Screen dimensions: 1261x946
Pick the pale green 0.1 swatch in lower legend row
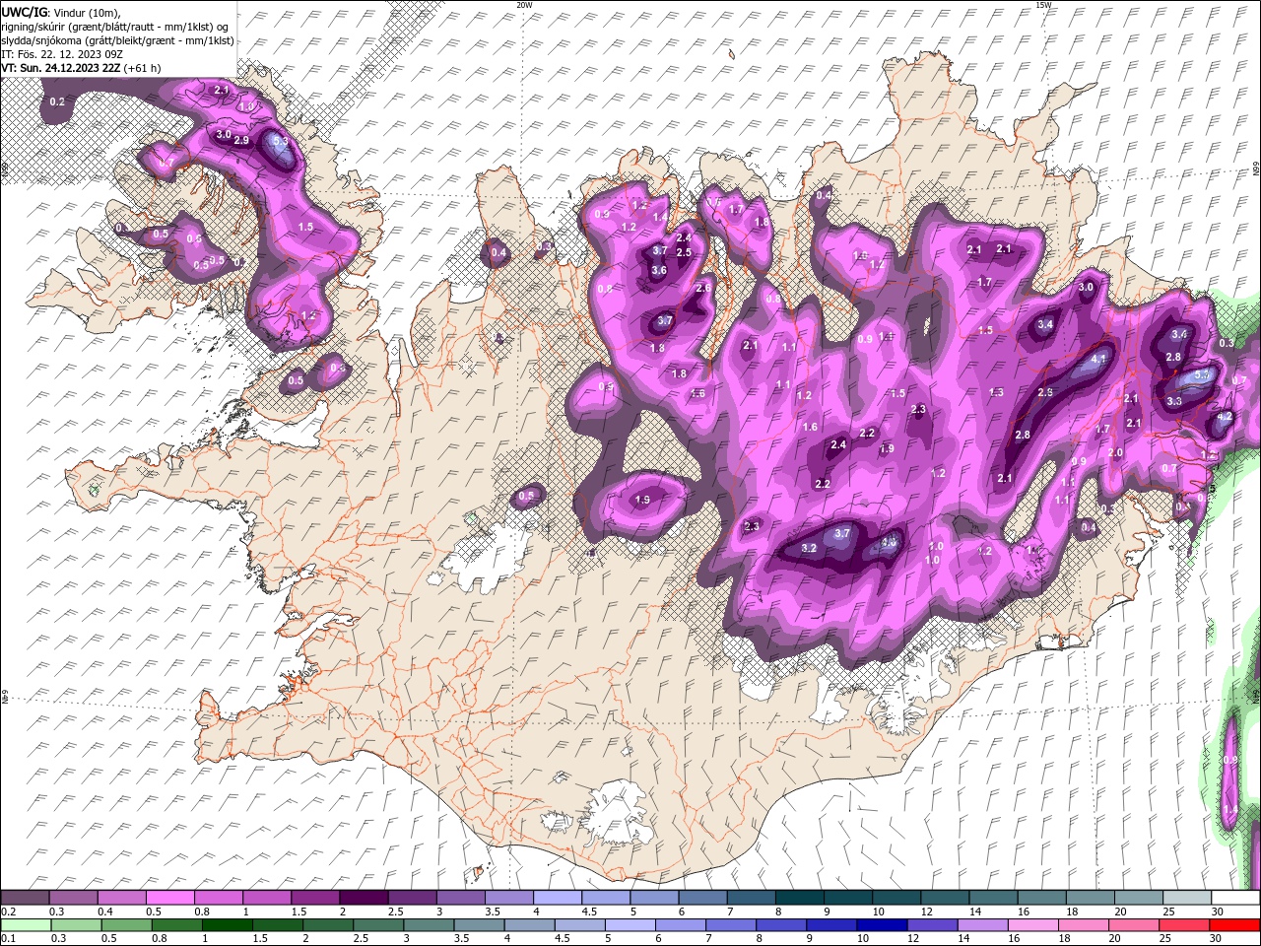(25, 925)
